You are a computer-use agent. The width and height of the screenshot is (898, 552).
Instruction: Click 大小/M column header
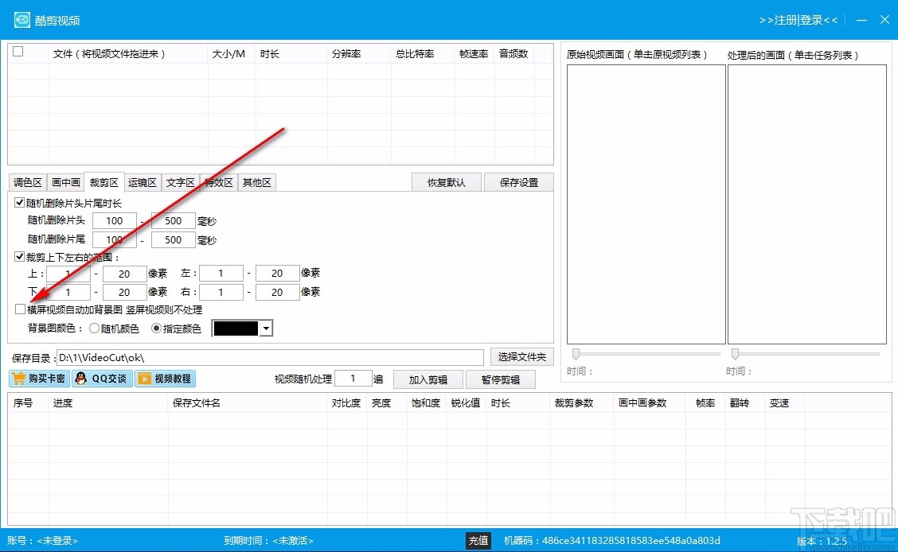tap(232, 54)
